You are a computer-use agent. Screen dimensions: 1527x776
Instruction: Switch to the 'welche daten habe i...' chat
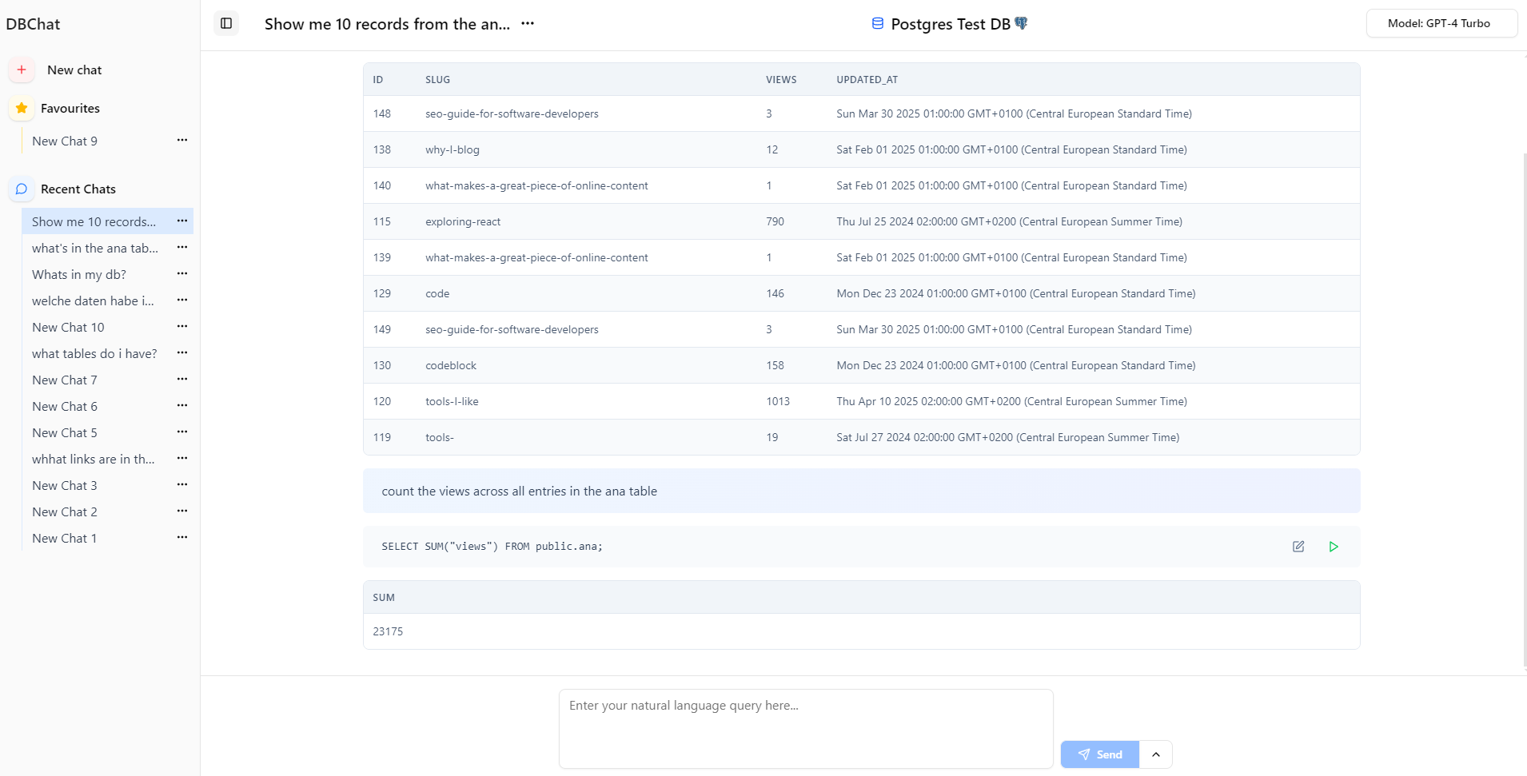coord(94,300)
